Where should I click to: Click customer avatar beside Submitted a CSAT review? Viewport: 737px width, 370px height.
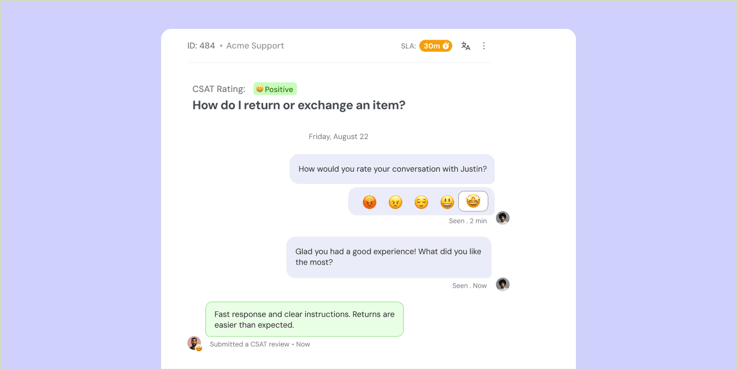click(194, 343)
